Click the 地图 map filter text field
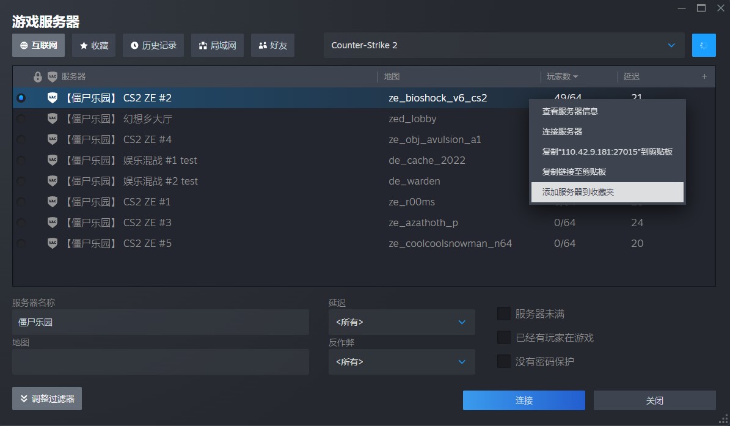The height and width of the screenshot is (426, 730). click(160, 362)
